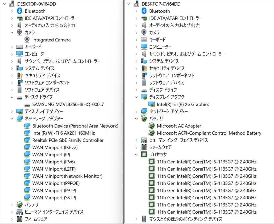Click left DESKTOP-0VI64DD computer icon

(11, 4)
